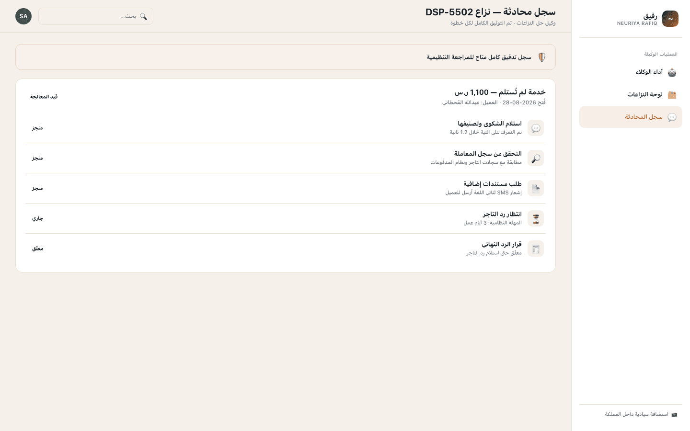Click the dispute title خدمة لم تُستلم

[500, 92]
